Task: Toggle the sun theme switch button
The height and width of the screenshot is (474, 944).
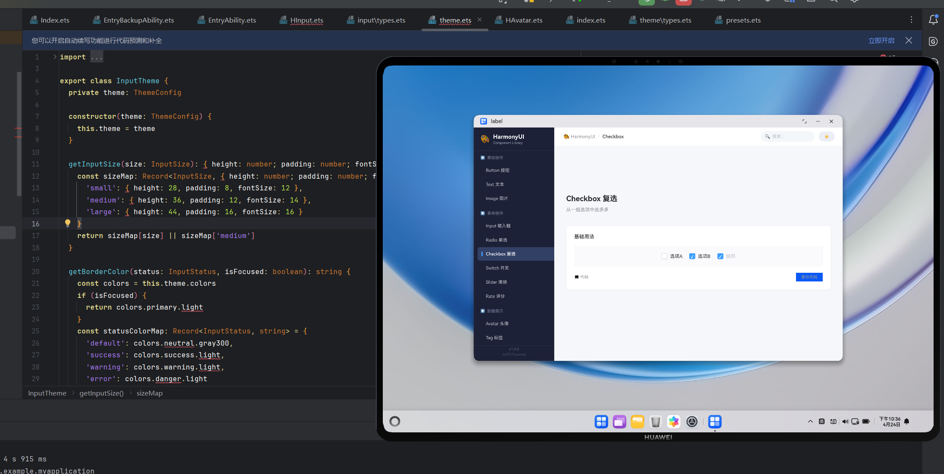Action: click(826, 137)
